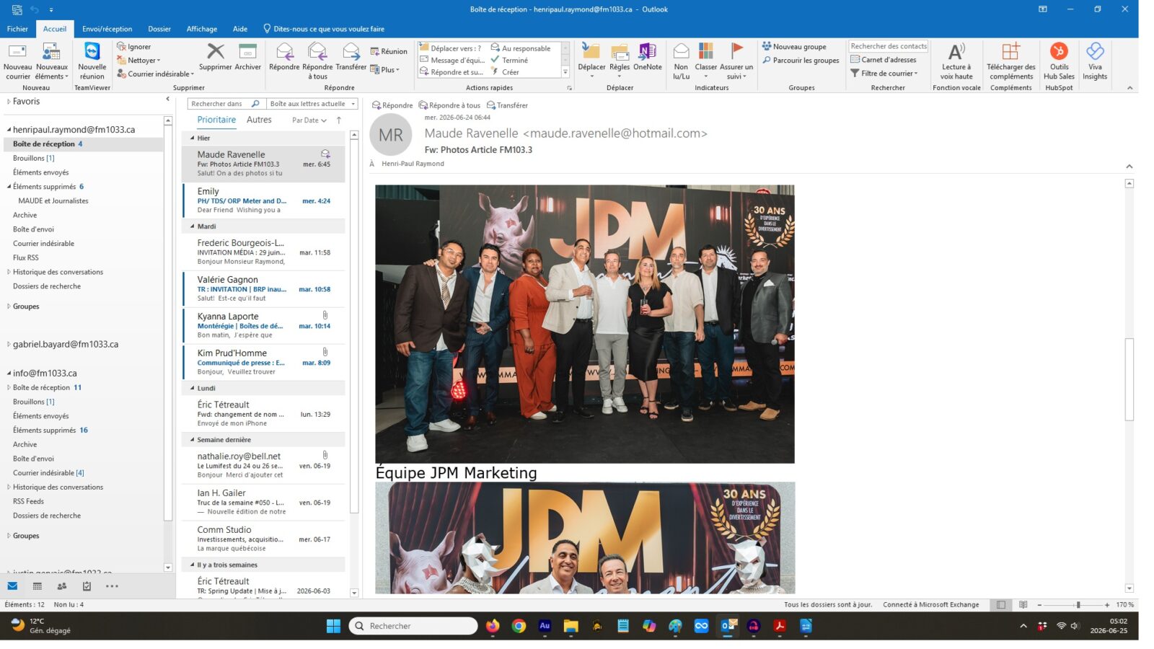Collapse the Hier message group

point(192,138)
